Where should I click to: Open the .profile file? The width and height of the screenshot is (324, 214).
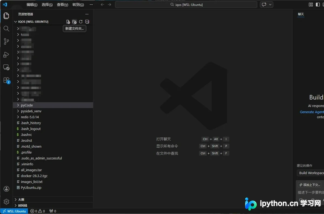coord(53,152)
